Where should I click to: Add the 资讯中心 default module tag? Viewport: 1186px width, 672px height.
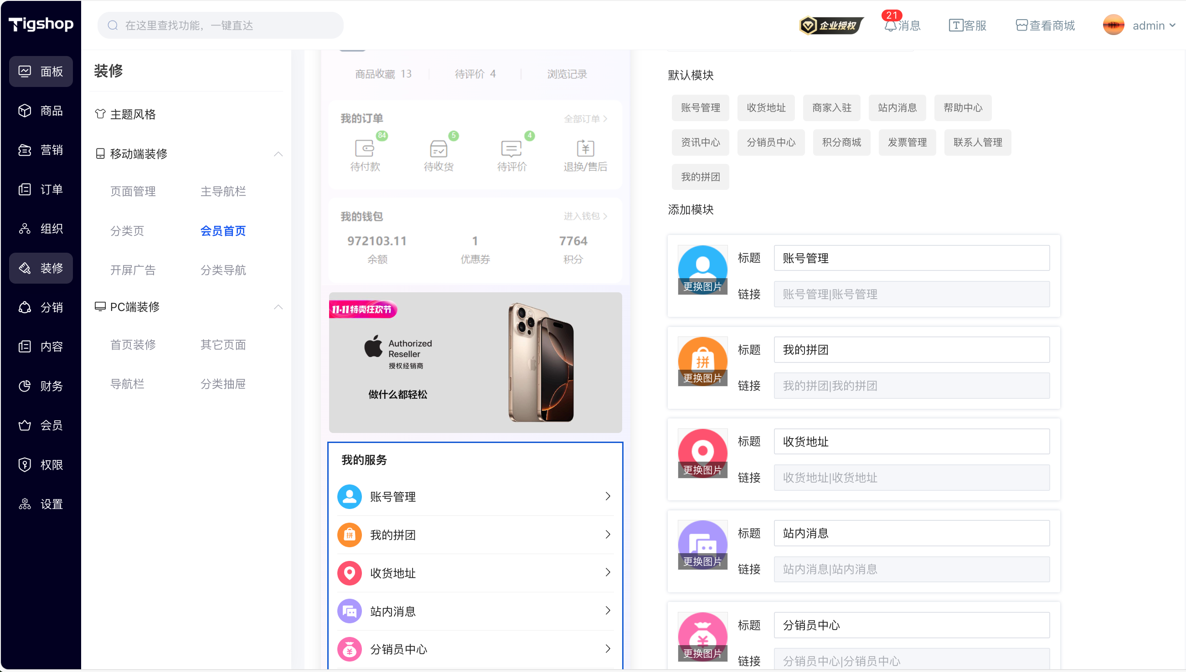coord(701,142)
